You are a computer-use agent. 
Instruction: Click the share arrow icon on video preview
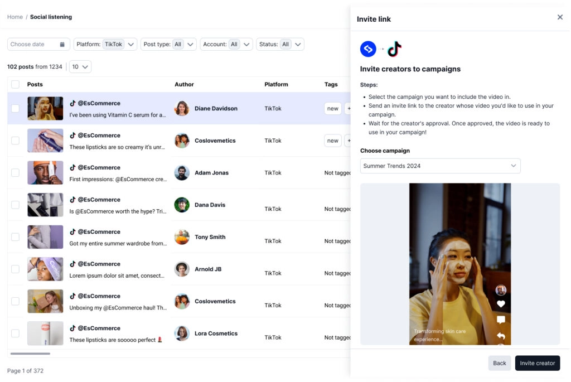pyautogui.click(x=501, y=335)
